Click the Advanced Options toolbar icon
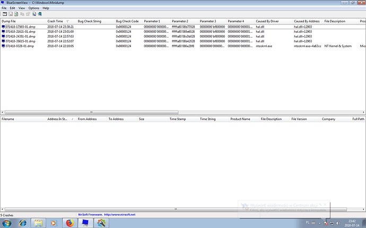 (x=4, y=14)
